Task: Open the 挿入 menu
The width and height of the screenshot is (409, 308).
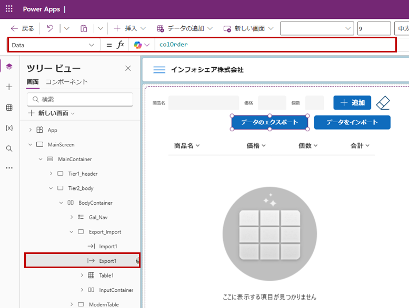Action: coord(126,28)
